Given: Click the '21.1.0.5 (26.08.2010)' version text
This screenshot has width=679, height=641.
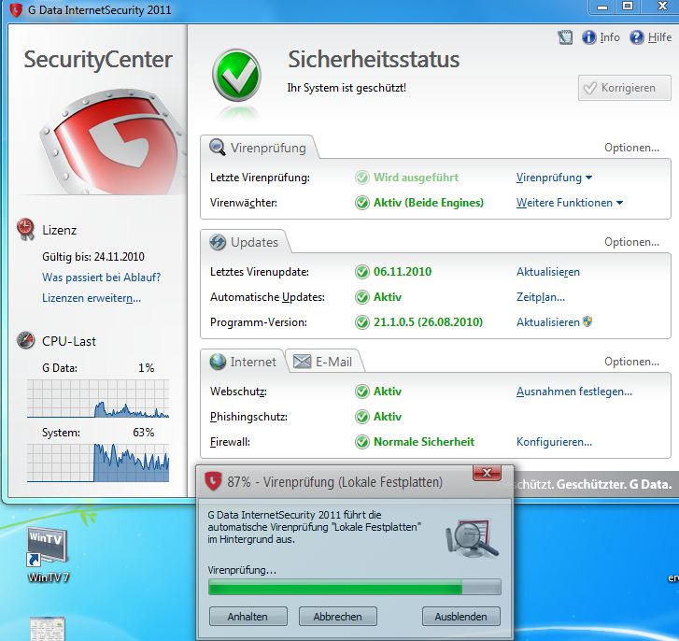Looking at the screenshot, I should tap(429, 322).
